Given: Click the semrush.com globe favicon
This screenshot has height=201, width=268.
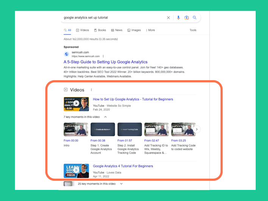Looking at the screenshot, I should (x=67, y=54).
